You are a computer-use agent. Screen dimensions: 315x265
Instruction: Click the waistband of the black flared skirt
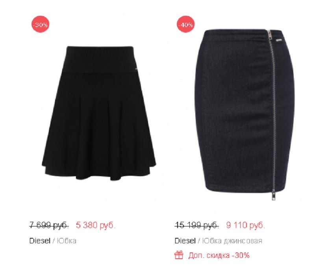(99, 59)
